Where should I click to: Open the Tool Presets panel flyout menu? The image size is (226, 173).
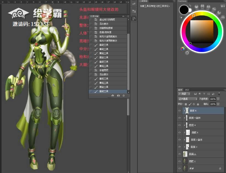pyautogui.click(x=174, y=1)
